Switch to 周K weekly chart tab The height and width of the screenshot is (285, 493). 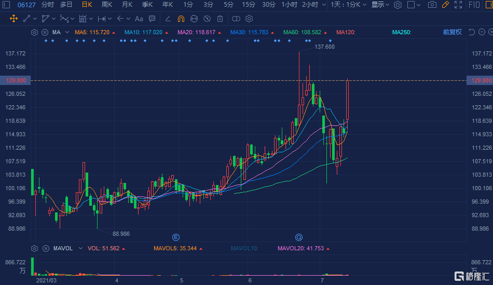click(x=107, y=5)
